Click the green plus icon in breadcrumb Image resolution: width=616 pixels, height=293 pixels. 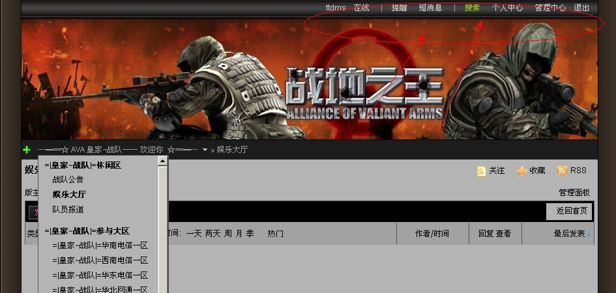27,150
